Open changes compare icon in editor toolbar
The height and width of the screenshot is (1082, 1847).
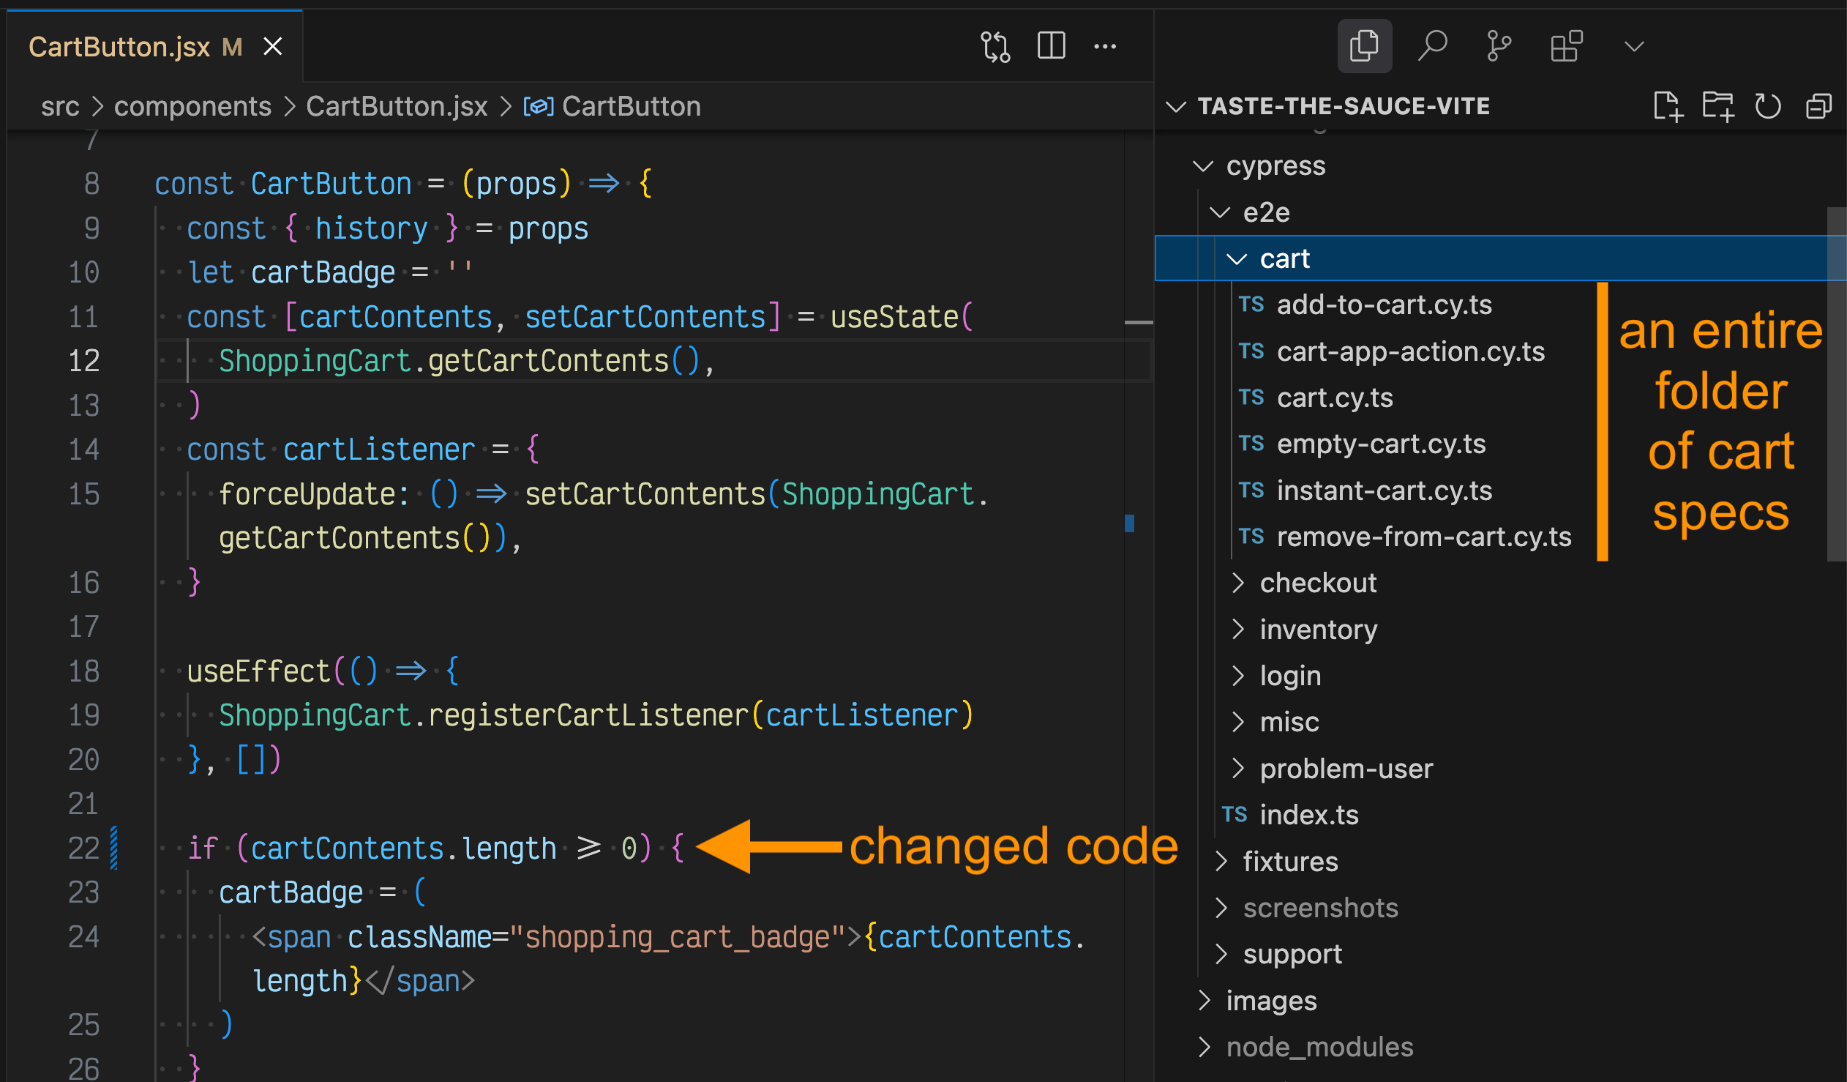point(995,47)
